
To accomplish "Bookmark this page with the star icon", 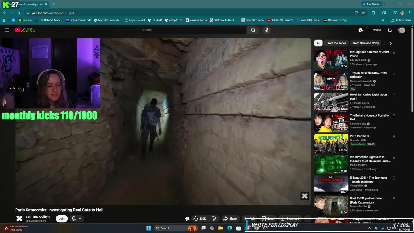I will [x=363, y=13].
